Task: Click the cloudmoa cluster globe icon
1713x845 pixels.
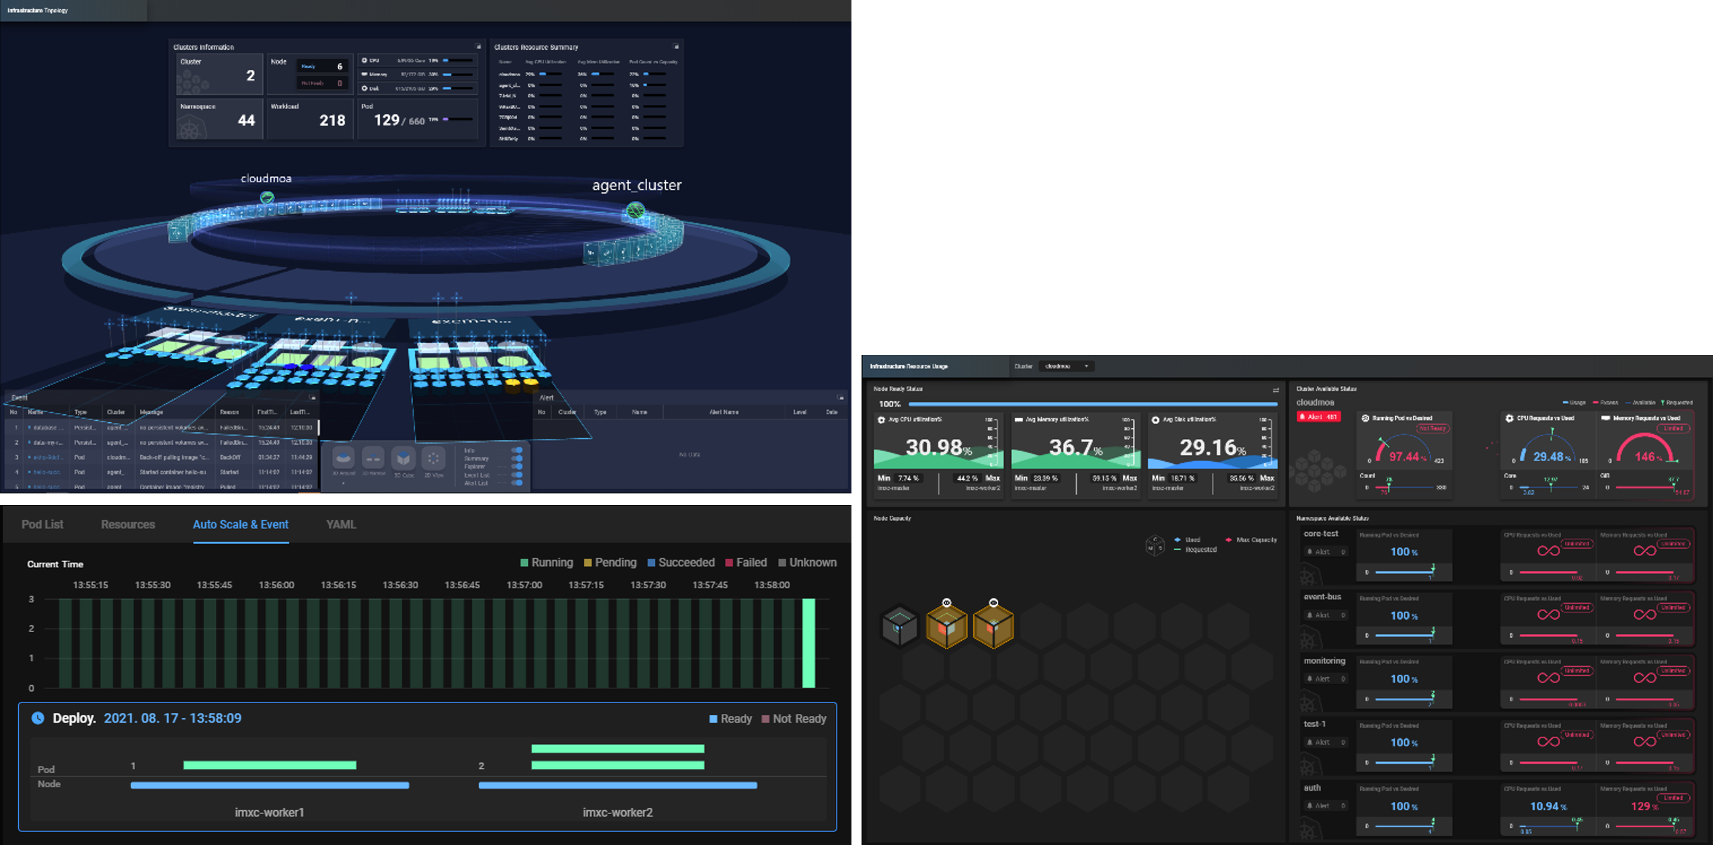Action: (267, 198)
